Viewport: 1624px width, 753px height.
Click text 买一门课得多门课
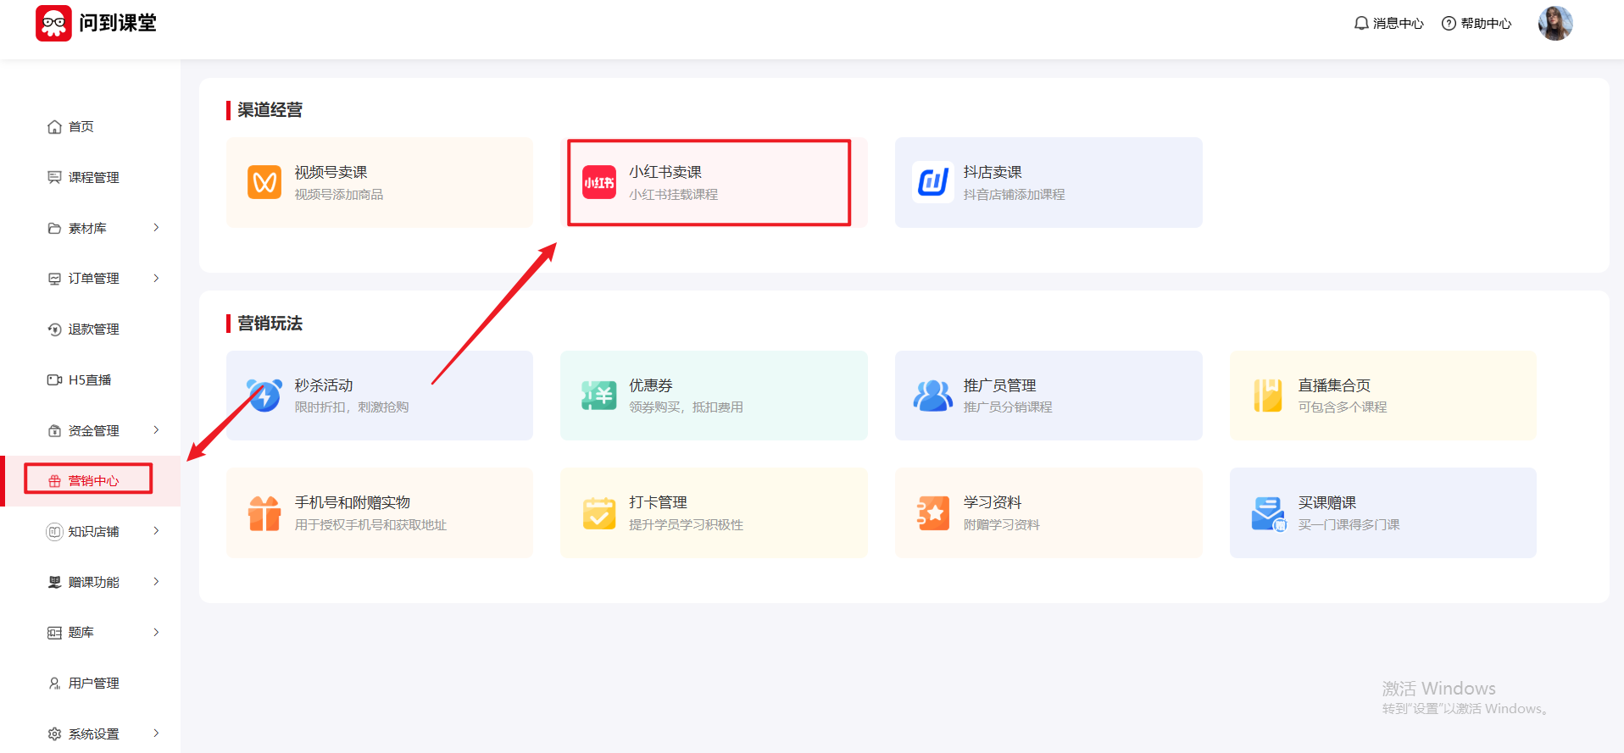click(1349, 525)
